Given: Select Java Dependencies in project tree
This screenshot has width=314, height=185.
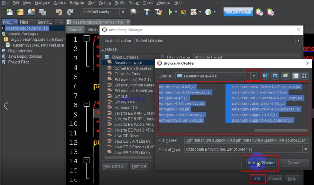Looking at the screenshot, I should [25, 57].
